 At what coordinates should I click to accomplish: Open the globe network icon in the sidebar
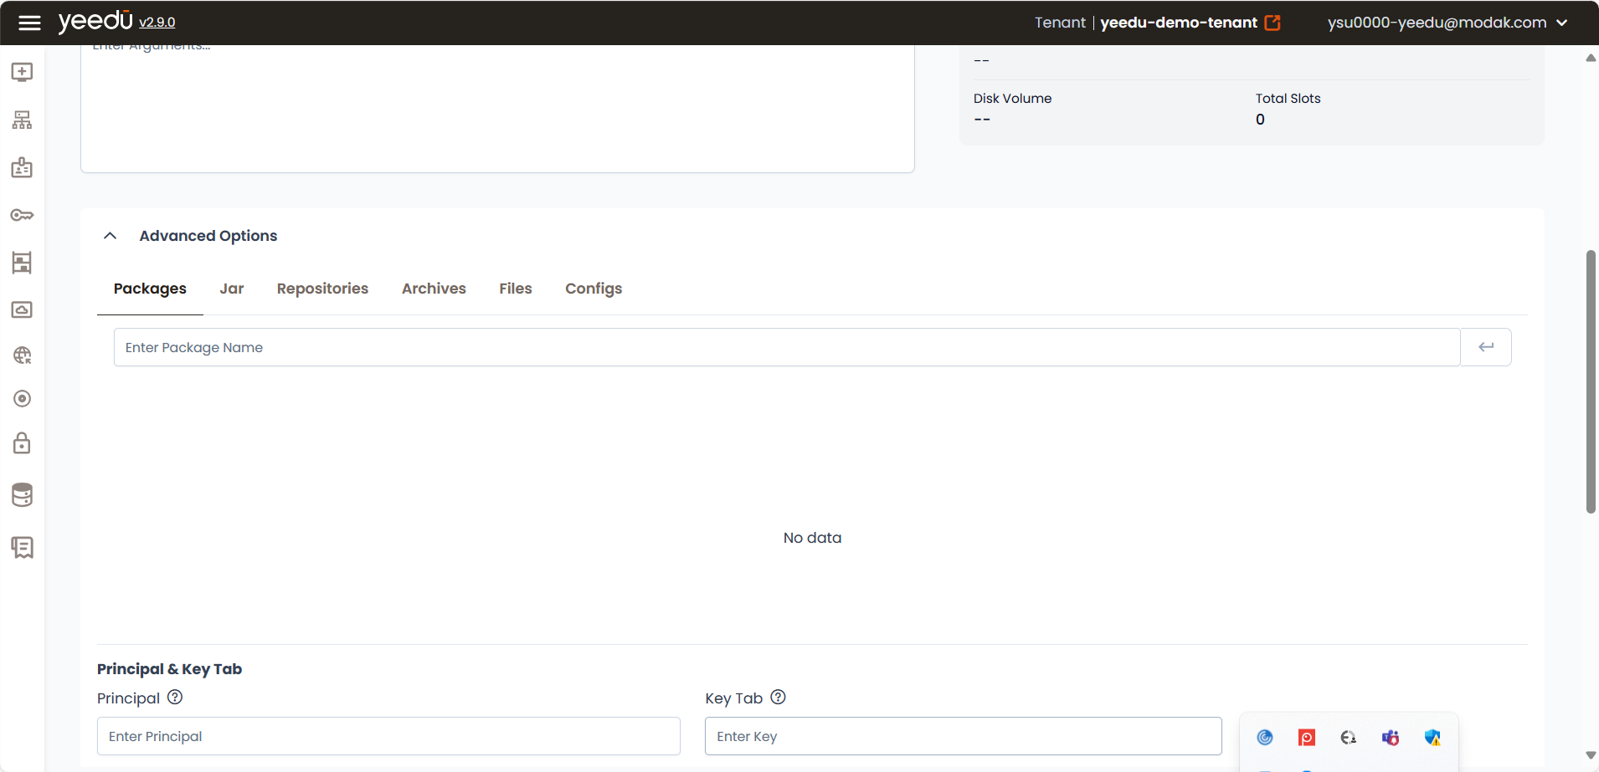[x=23, y=355]
